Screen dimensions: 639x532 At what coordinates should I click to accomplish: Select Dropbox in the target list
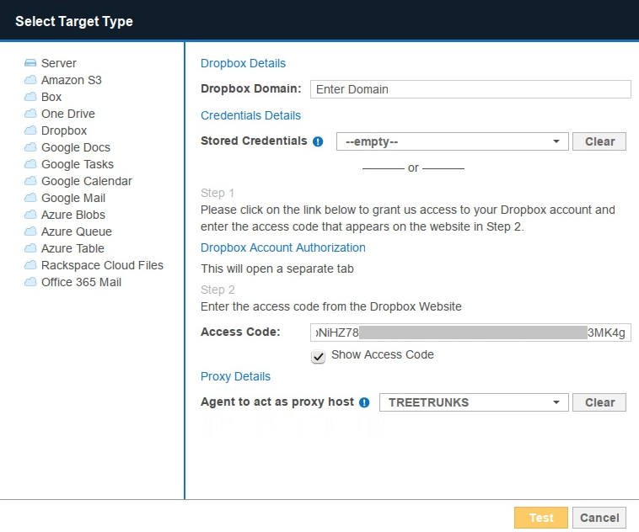pyautogui.click(x=64, y=130)
